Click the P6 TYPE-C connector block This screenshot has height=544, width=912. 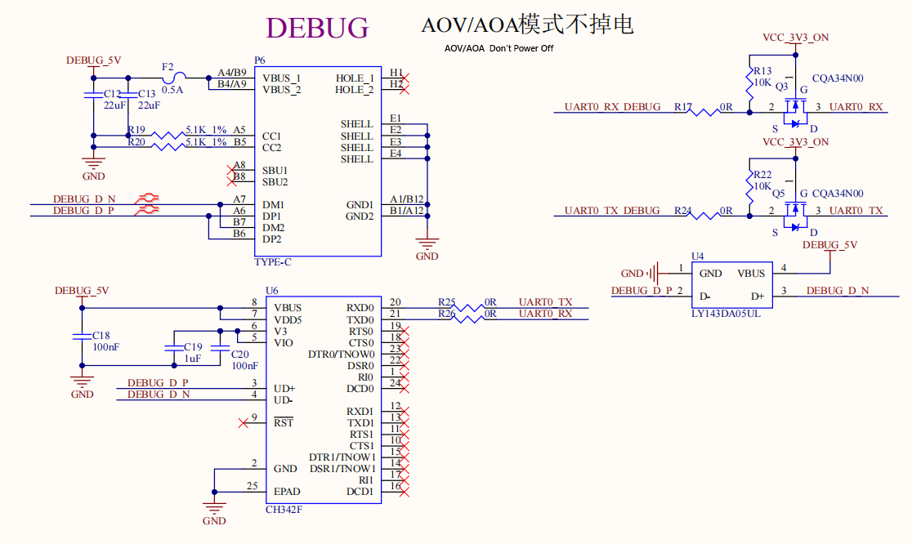coord(318,161)
